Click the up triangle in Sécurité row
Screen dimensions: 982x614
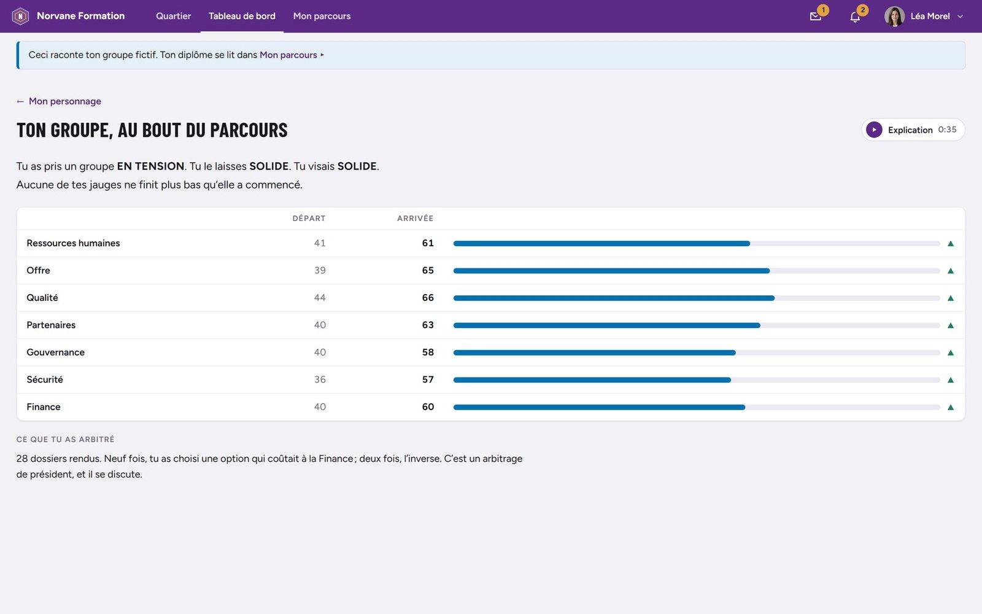[951, 380]
